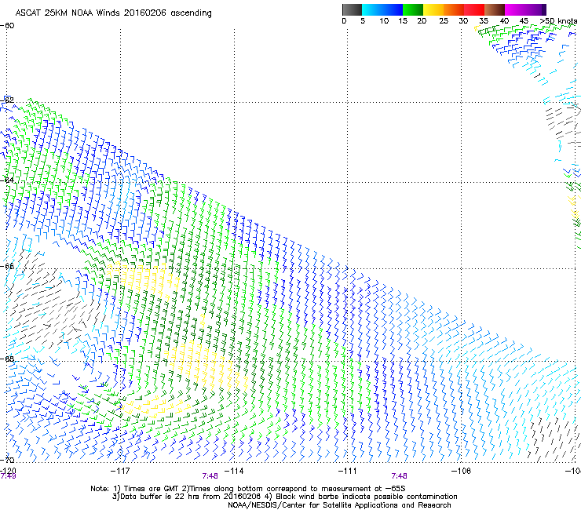Click the "5" label under the color legend

[363, 21]
